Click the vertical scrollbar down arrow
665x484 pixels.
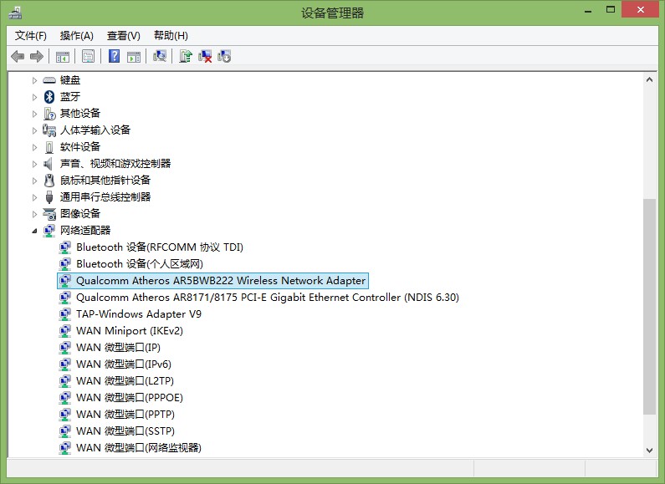[x=649, y=450]
